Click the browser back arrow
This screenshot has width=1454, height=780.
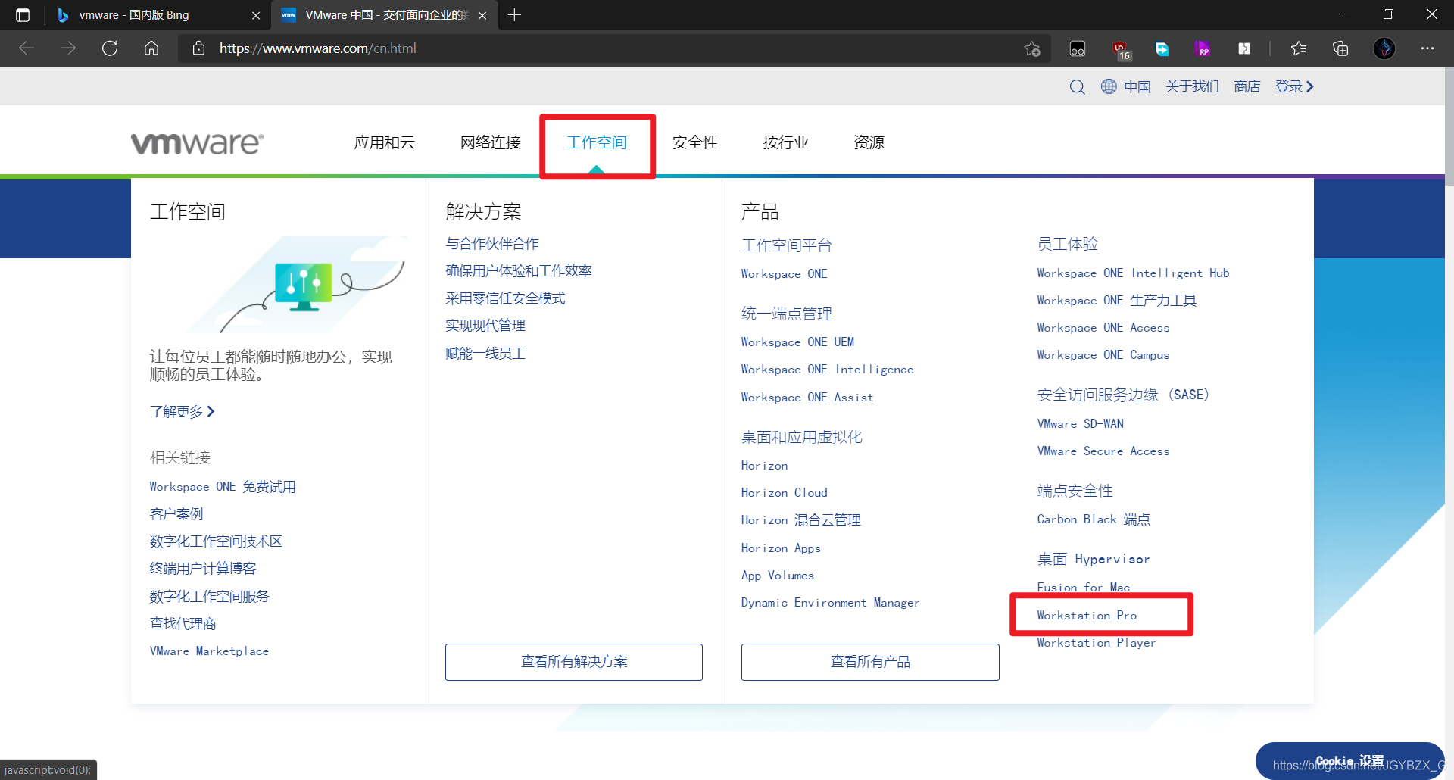point(27,48)
